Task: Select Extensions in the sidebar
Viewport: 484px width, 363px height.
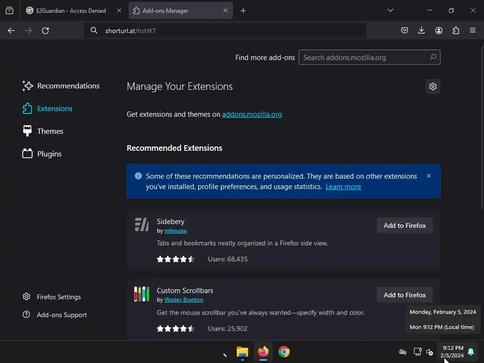Action: pyautogui.click(x=47, y=109)
